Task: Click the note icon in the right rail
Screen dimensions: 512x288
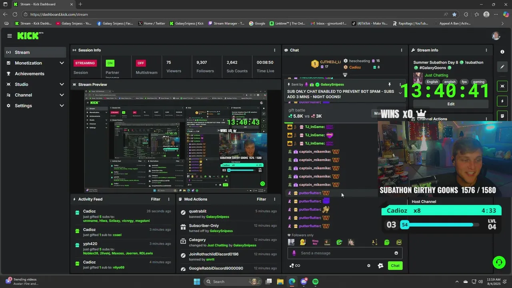Action: click(502, 116)
